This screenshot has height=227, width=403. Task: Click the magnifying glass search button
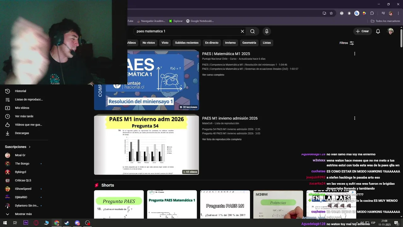click(x=253, y=31)
